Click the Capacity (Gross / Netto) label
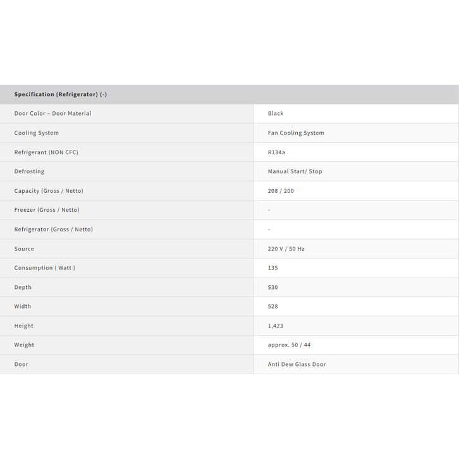The image size is (459, 459). point(49,191)
